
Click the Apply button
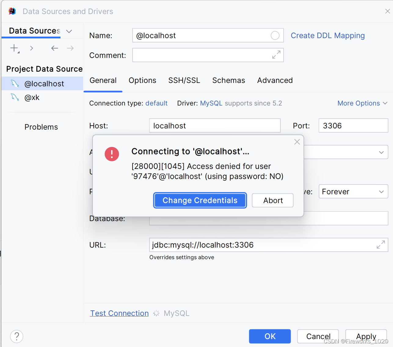[366, 336]
